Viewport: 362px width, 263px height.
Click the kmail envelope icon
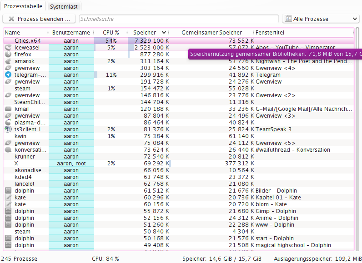coord(8,109)
